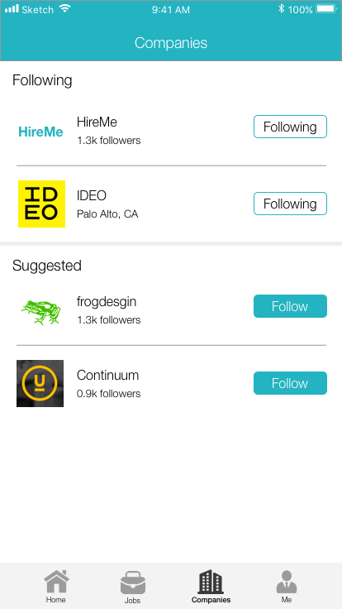
Task: Tap the Continuum logo thumbnail
Action: [x=40, y=383]
